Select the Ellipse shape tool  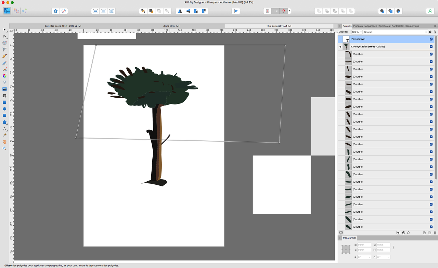[x=4, y=109]
